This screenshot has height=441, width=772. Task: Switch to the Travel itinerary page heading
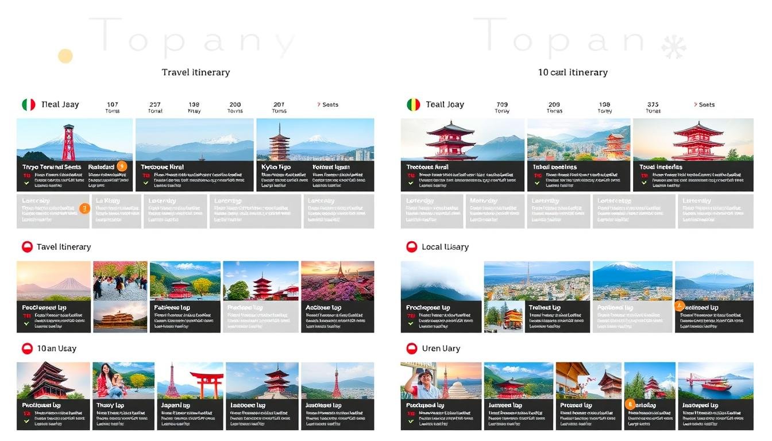coord(196,72)
